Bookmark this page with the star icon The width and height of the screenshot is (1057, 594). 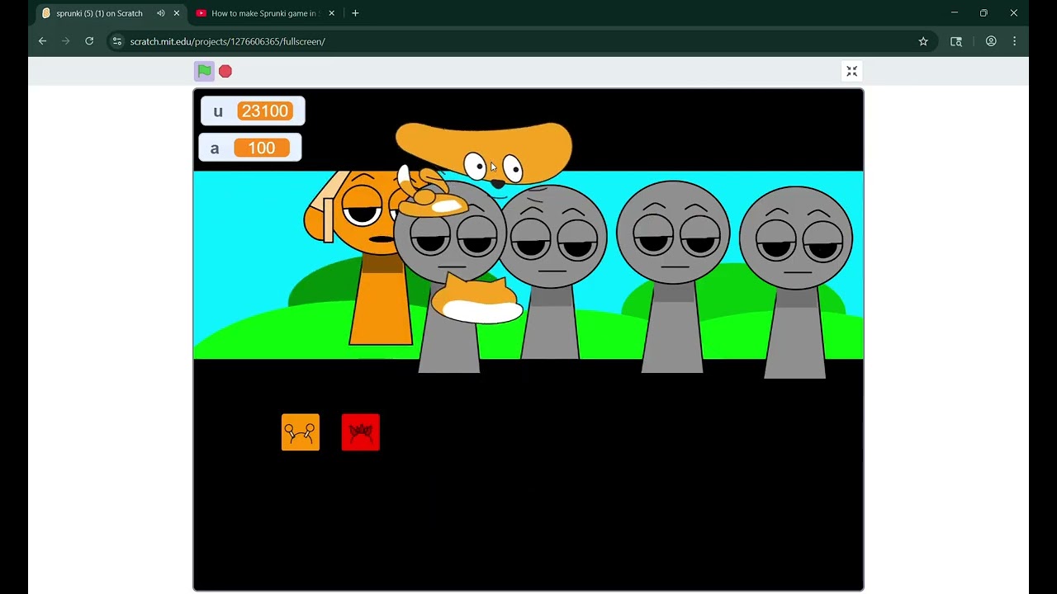pyautogui.click(x=923, y=41)
